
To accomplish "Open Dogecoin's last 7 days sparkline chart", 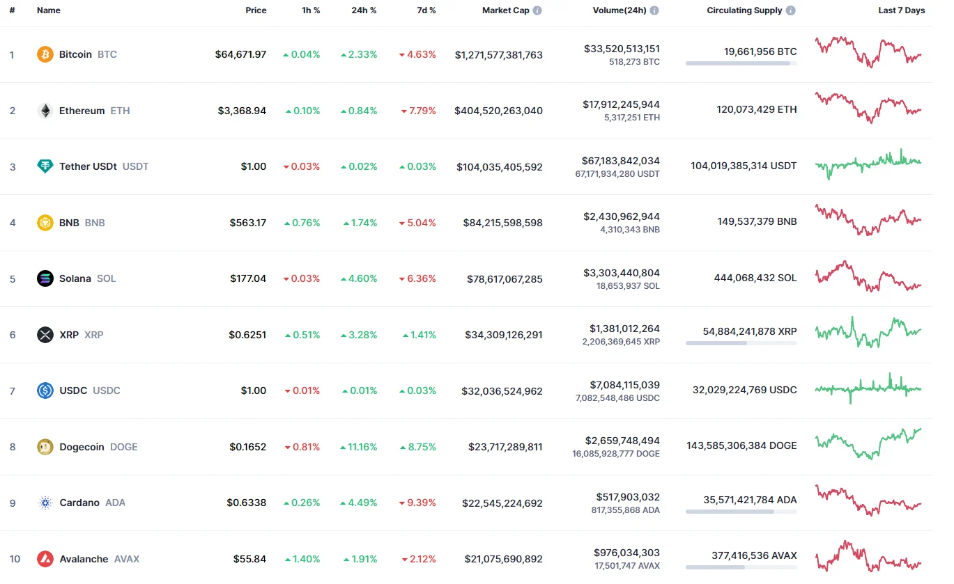I will point(868,444).
